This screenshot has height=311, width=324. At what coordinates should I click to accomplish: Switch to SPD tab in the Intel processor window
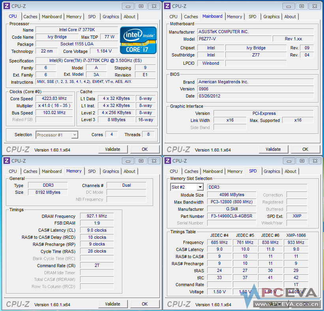(x=92, y=17)
